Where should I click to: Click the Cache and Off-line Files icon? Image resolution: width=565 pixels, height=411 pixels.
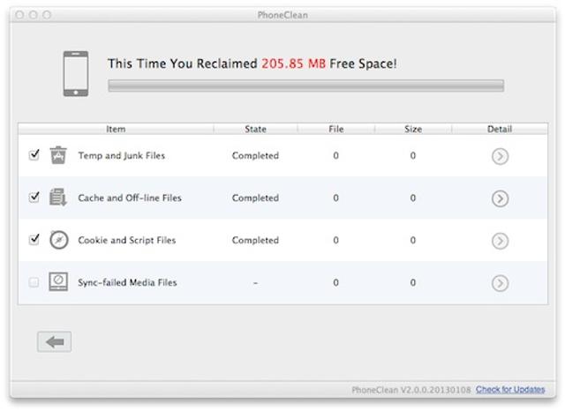click(x=58, y=198)
